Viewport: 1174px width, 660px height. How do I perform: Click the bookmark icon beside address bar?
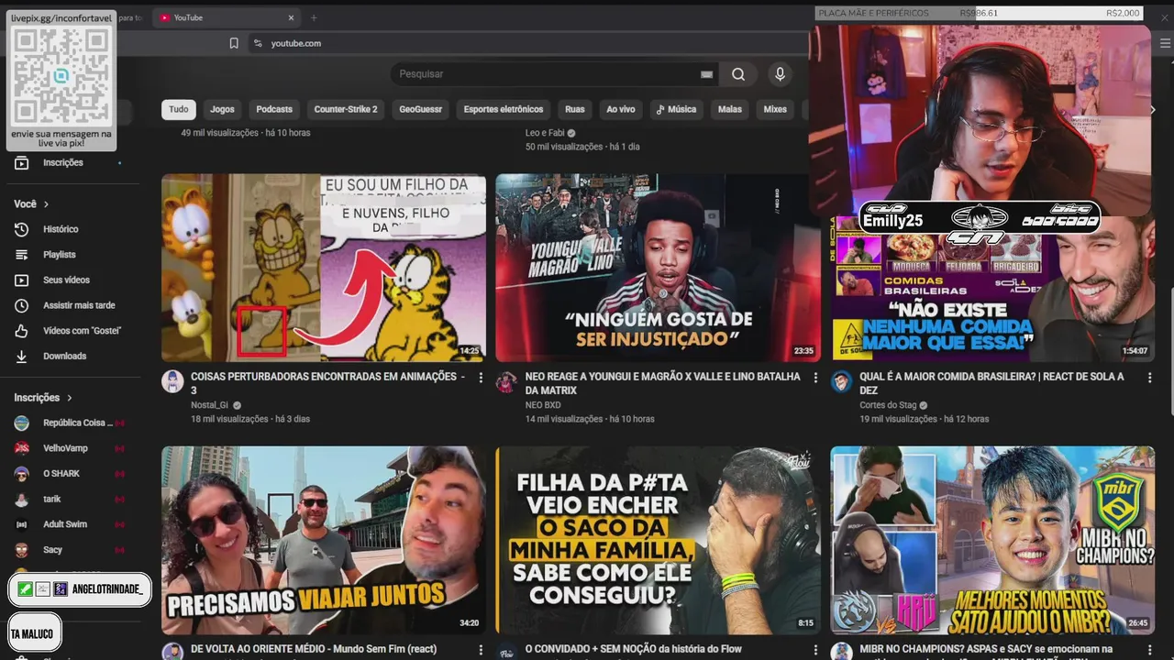point(234,43)
